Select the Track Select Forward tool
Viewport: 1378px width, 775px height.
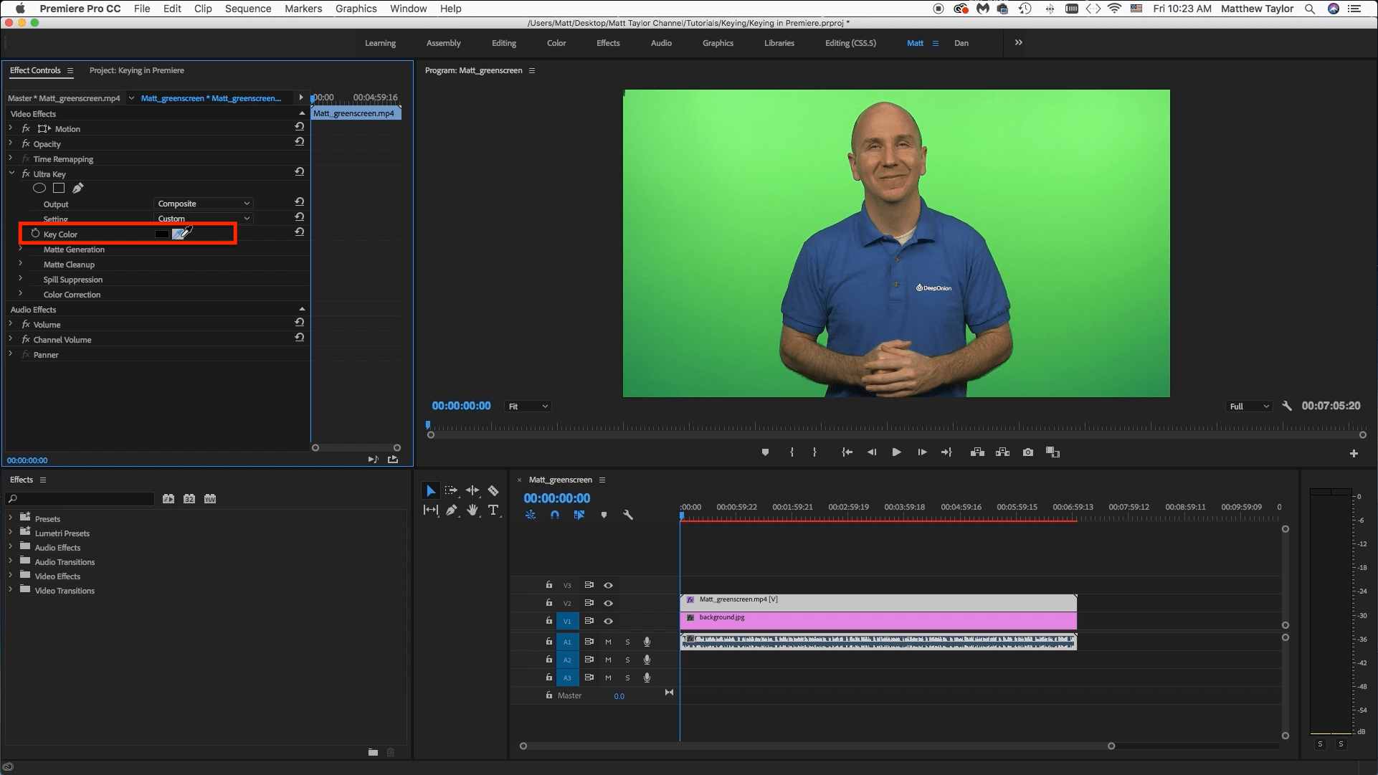[x=451, y=490]
